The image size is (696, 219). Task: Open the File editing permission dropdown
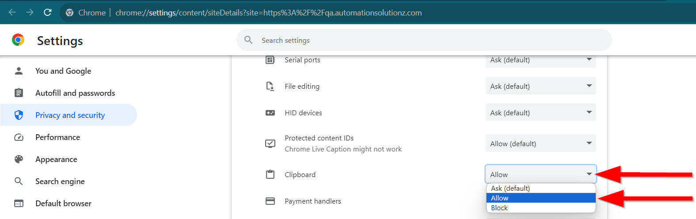click(540, 86)
